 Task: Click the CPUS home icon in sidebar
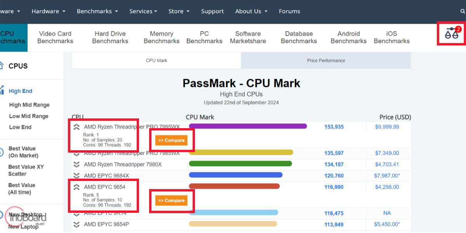click(1, 65)
